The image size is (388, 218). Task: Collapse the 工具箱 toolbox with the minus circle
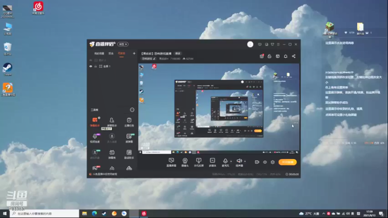tap(132, 110)
